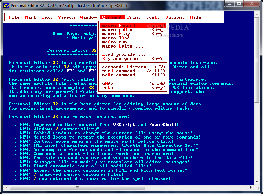The image size is (263, 194).
Task: Select macro lOad ... entry
Action: (133, 38)
